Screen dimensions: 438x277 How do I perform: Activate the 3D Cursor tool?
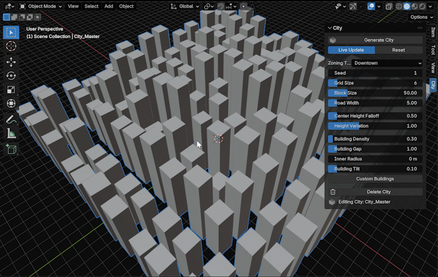[11, 46]
